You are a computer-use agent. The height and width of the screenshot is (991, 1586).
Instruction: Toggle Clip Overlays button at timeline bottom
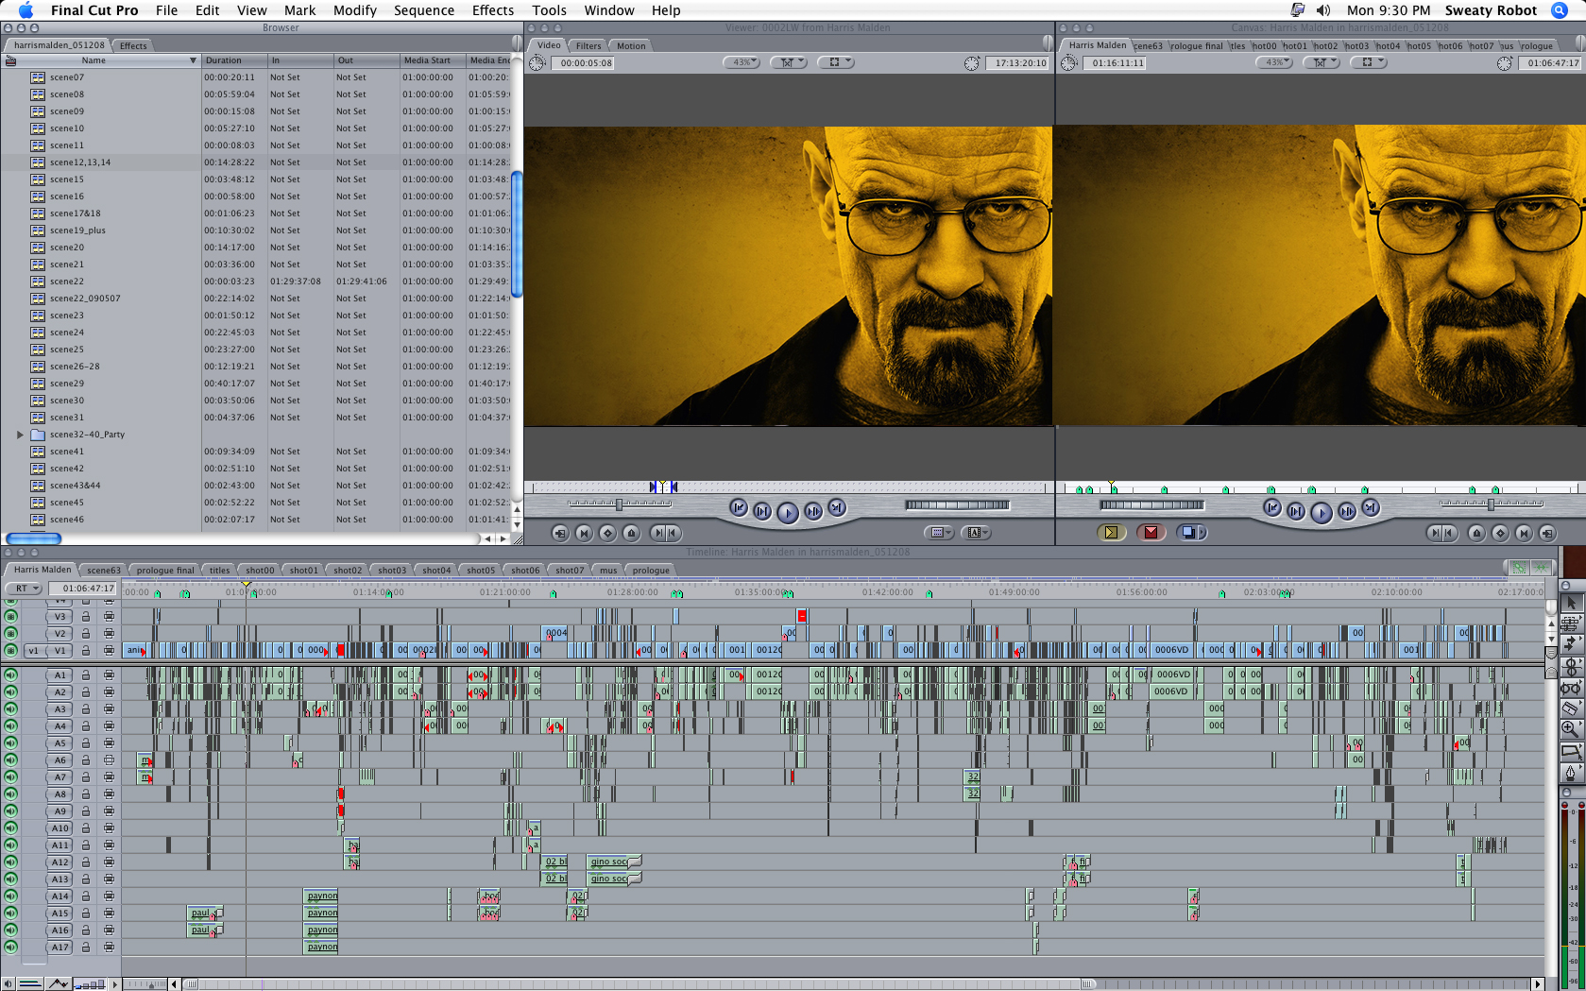58,983
